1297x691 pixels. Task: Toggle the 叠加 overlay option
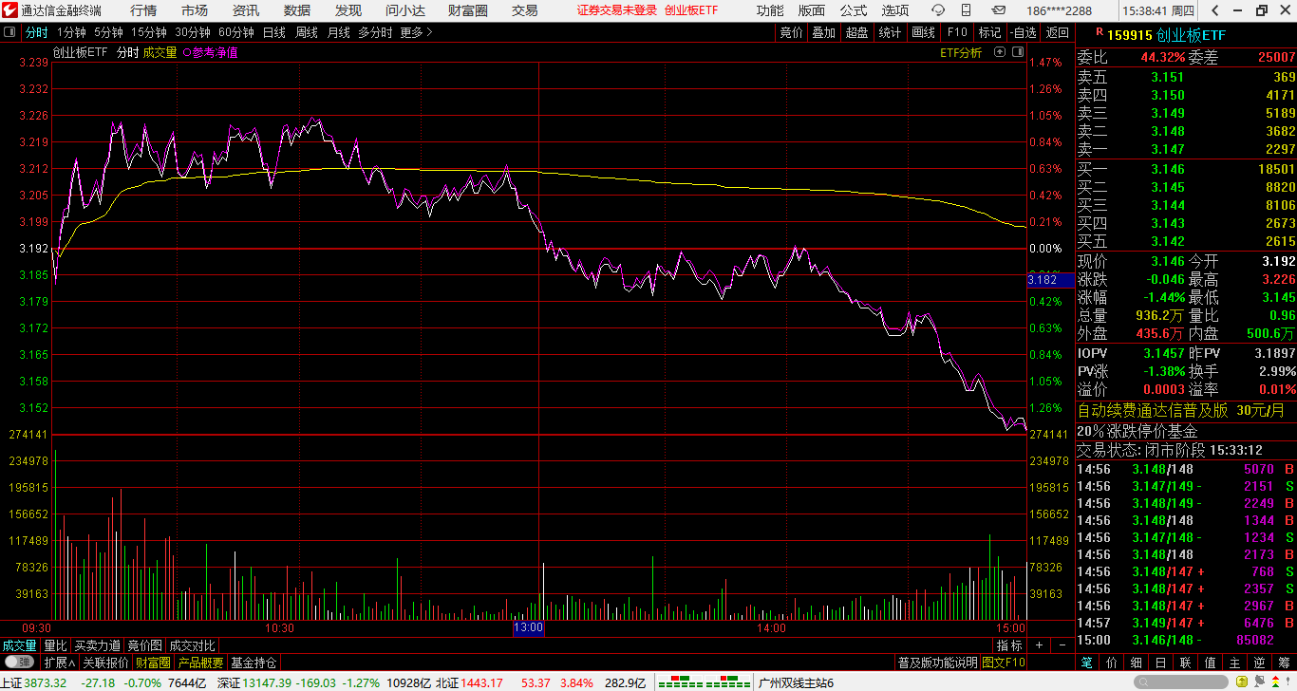tap(822, 32)
